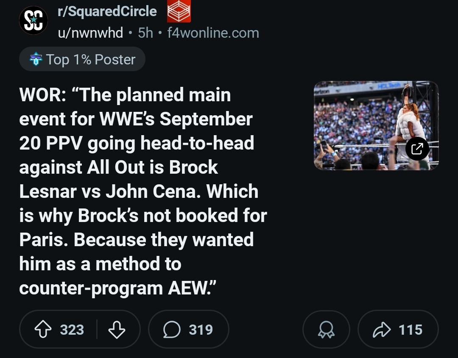The width and height of the screenshot is (458, 358).
Task: Tap the red wrestling ring icon
Action: point(179,12)
